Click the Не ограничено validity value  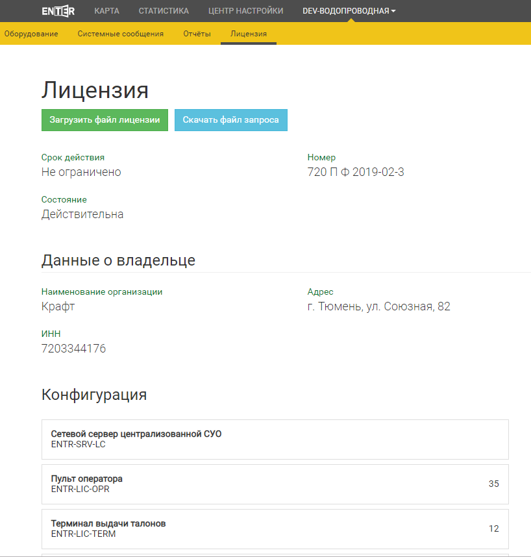click(x=81, y=172)
